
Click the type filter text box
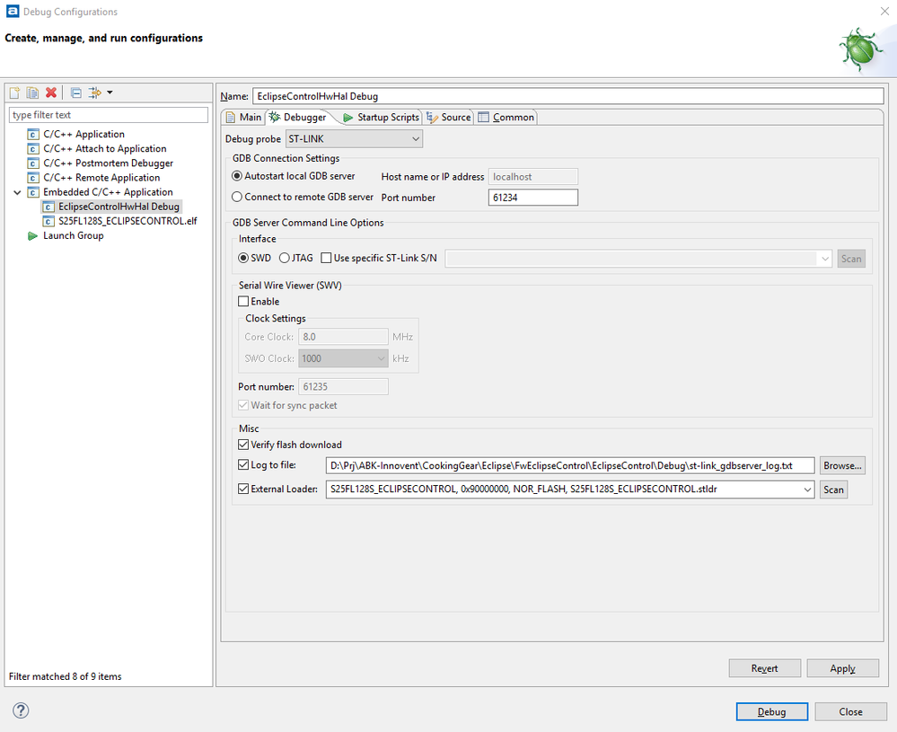click(109, 115)
